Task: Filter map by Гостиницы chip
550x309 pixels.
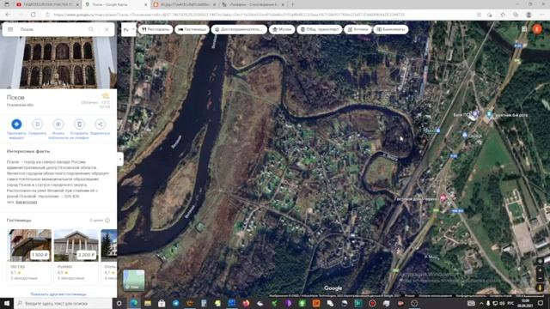Action: click(x=192, y=29)
